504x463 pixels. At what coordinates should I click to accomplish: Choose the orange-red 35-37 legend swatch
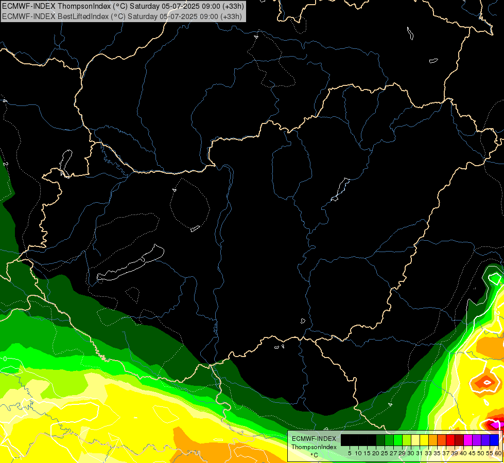[442, 440]
